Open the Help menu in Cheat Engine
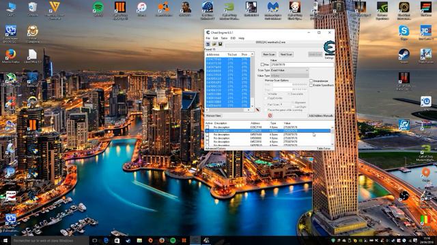This screenshot has height=245, width=437. [241, 38]
